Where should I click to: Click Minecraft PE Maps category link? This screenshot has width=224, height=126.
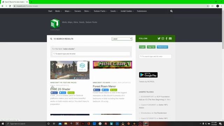[x=101, y=83]
